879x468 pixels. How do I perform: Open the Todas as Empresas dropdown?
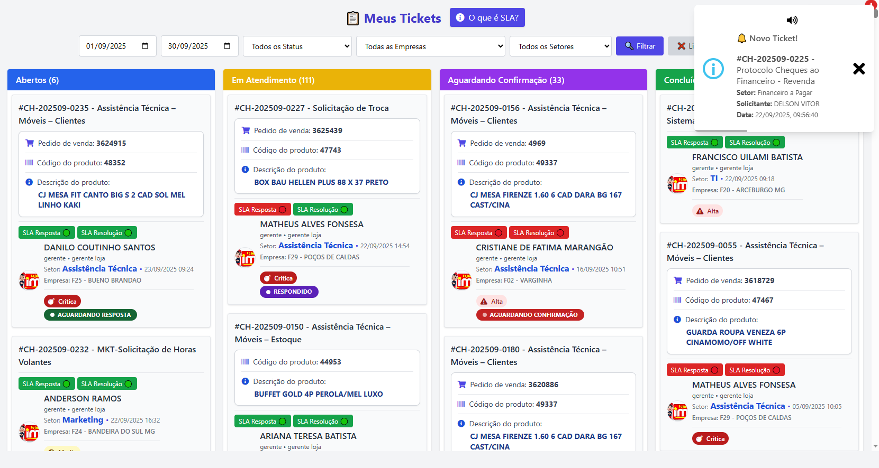pos(431,46)
